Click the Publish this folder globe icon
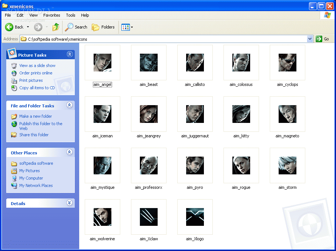336x251 pixels. 14,124
